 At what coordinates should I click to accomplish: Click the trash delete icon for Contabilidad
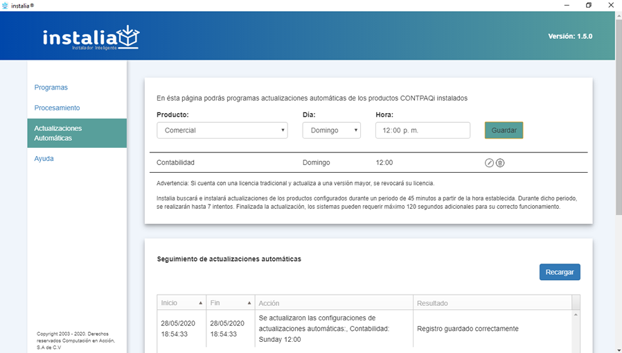coord(500,163)
